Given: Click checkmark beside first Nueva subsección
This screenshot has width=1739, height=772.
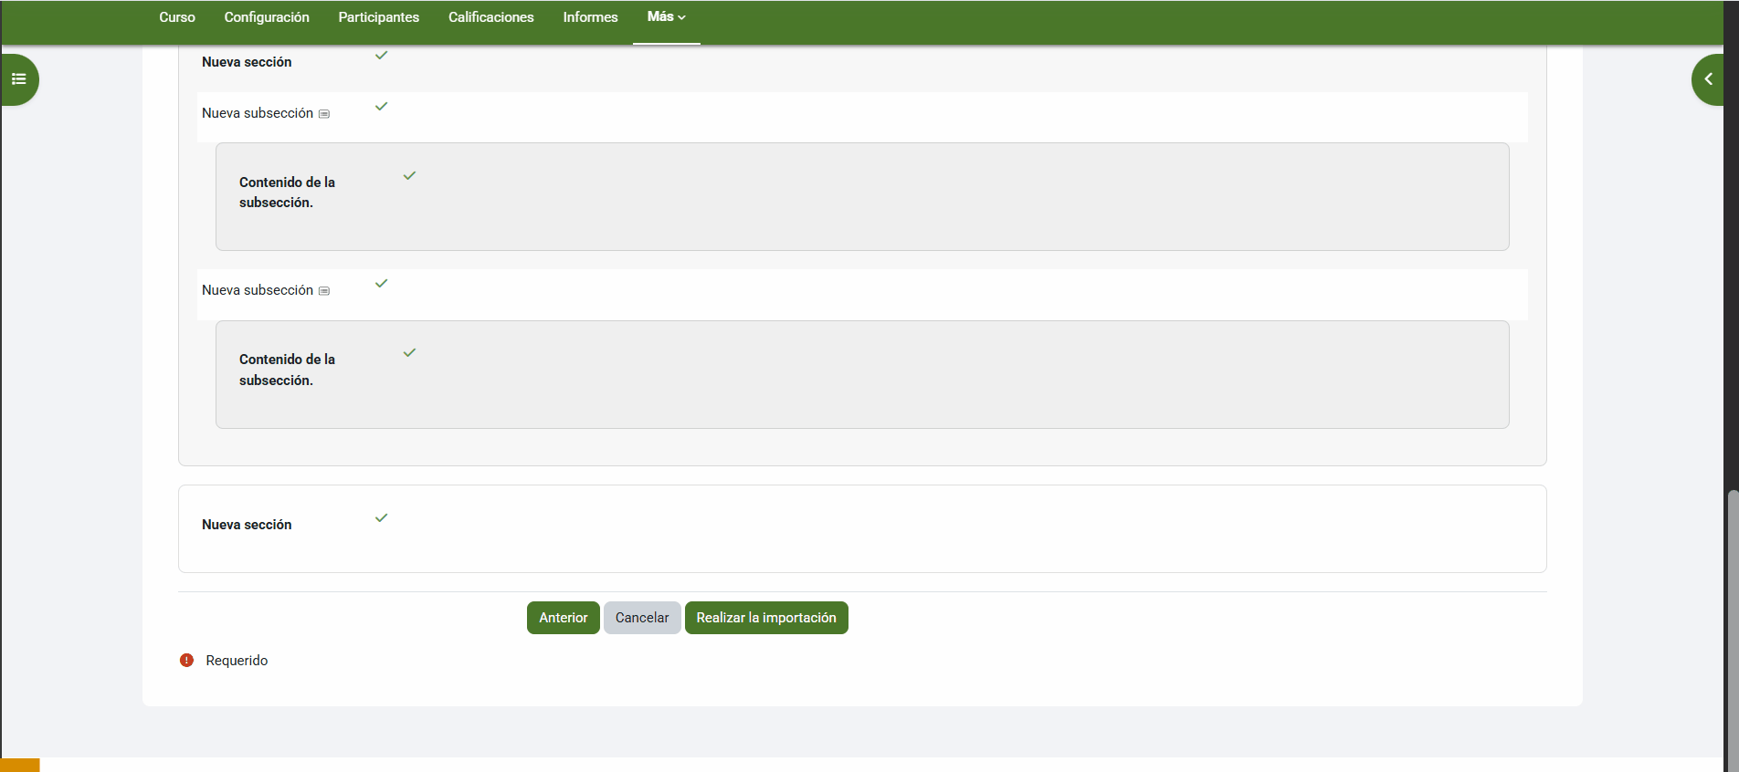Looking at the screenshot, I should click(x=382, y=107).
